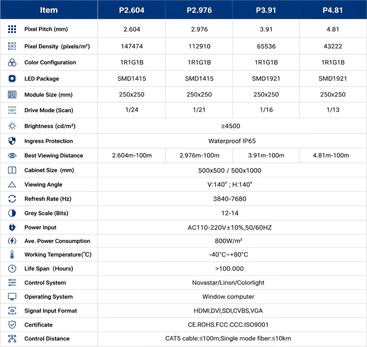The image size is (367, 347).
Task: Click the Item header cell
Action: coord(49,10)
